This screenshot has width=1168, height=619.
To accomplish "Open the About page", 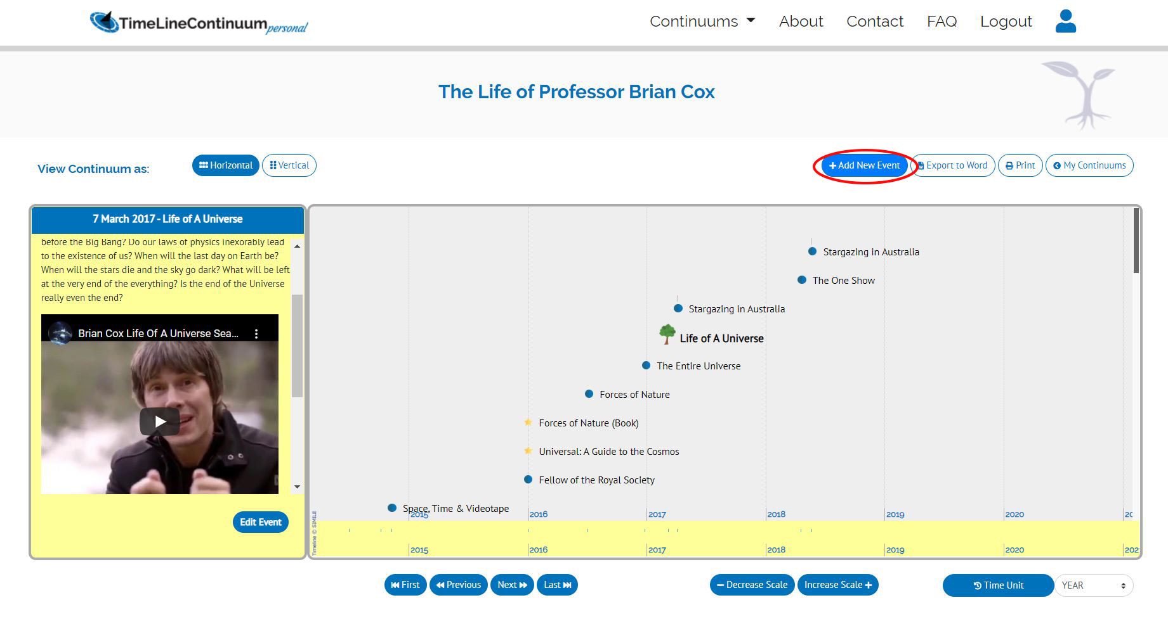I will point(801,22).
